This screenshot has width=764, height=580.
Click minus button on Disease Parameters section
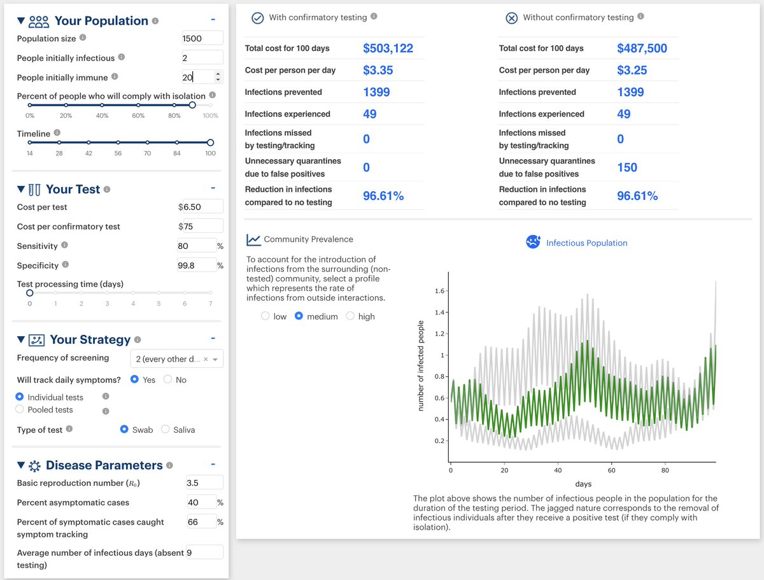(x=213, y=465)
